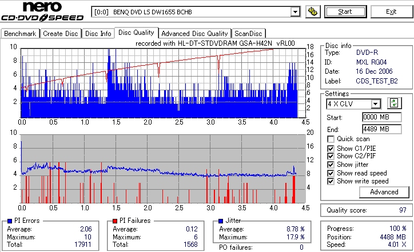Click the PO failures value 0
The width and height of the screenshot is (414, 252).
pos(301,247)
